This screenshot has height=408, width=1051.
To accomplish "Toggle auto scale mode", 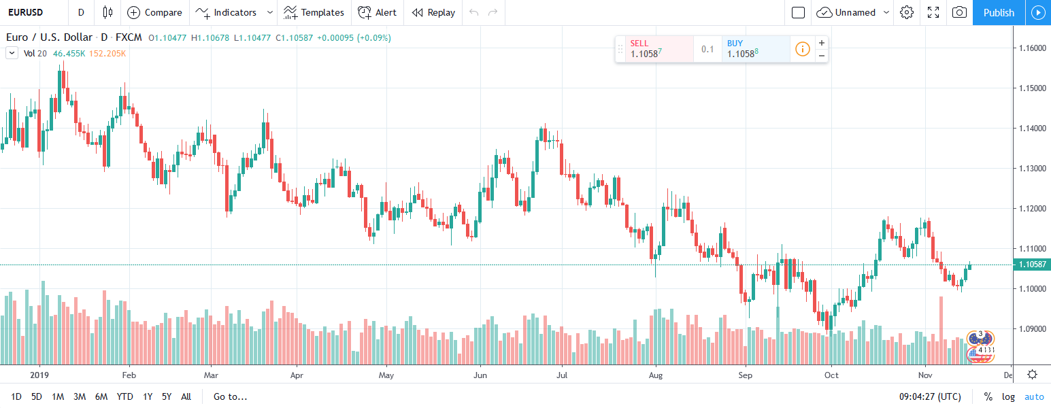I will tap(1034, 396).
